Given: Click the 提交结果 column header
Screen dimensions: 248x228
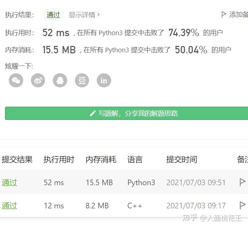Looking at the screenshot, I should coord(17,159).
